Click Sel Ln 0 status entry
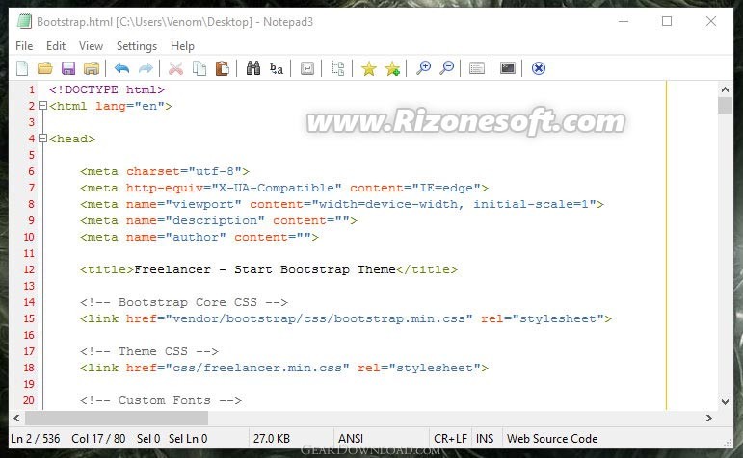743x458 pixels. pyautogui.click(x=188, y=439)
